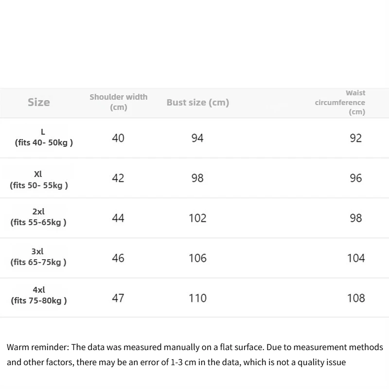This screenshot has height=389, width=389.
Task: Click shoulder width value 47 for size 4xl
Action: pyautogui.click(x=118, y=298)
